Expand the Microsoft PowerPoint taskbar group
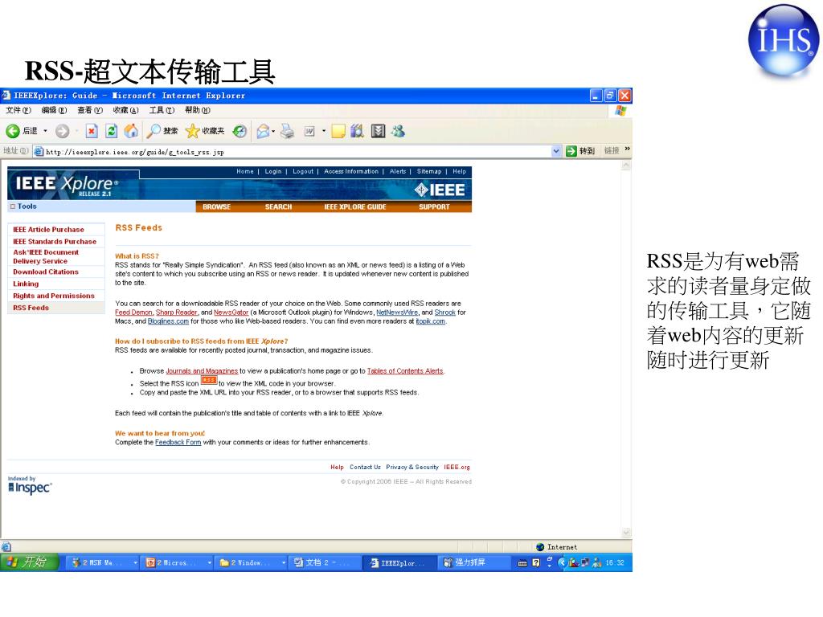The width and height of the screenshot is (823, 617). tap(210, 563)
